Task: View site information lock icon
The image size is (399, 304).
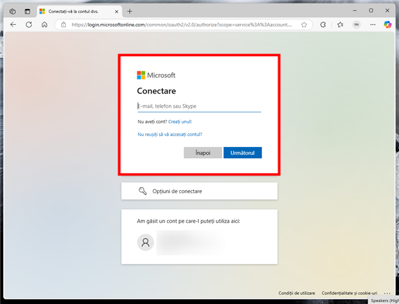Action: tap(63, 25)
